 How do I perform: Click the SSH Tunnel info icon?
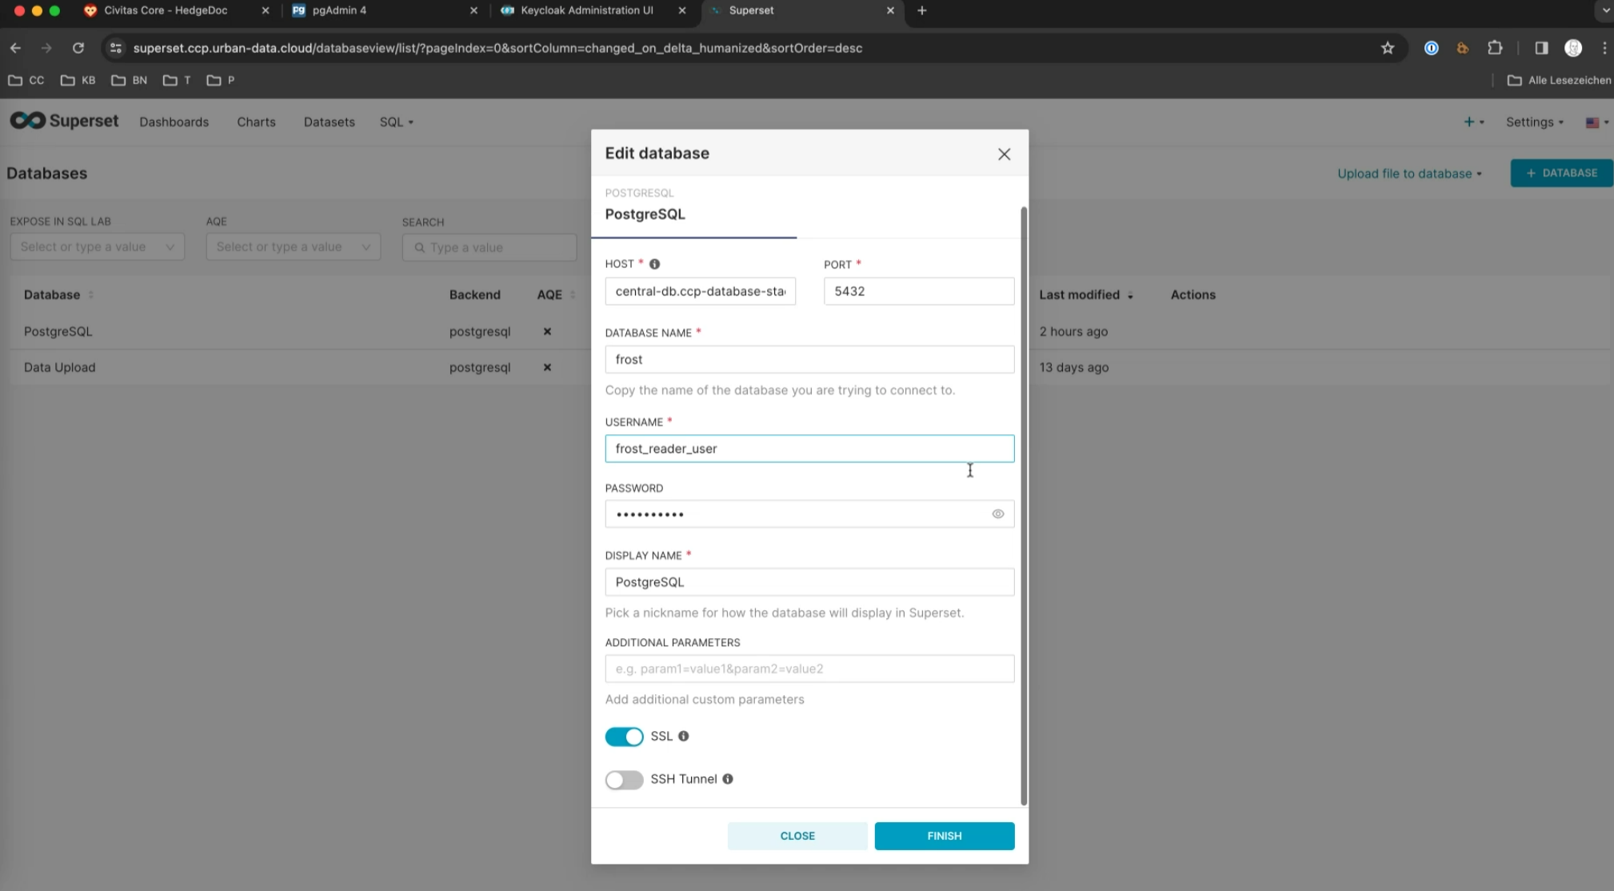[728, 779]
